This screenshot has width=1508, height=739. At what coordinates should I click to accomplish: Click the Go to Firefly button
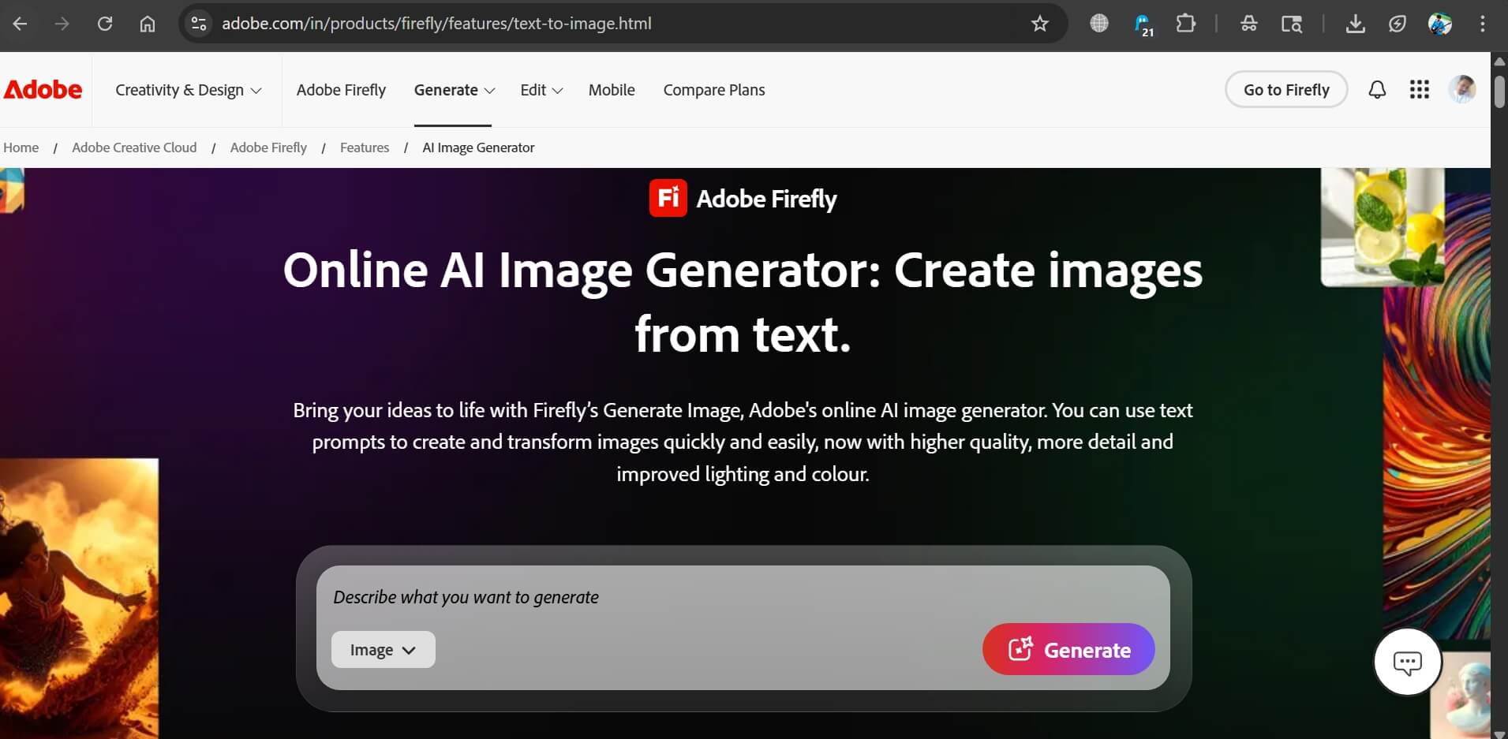pyautogui.click(x=1285, y=89)
